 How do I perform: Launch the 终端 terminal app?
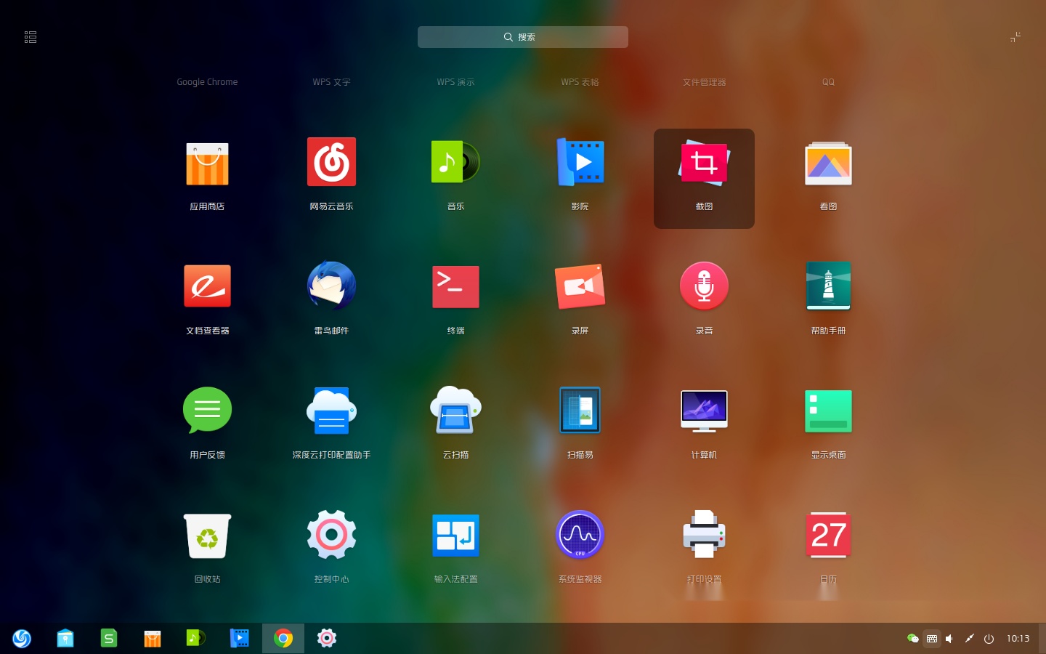click(455, 286)
